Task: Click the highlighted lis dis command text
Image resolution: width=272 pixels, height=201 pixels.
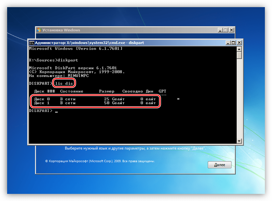Action: [64, 83]
